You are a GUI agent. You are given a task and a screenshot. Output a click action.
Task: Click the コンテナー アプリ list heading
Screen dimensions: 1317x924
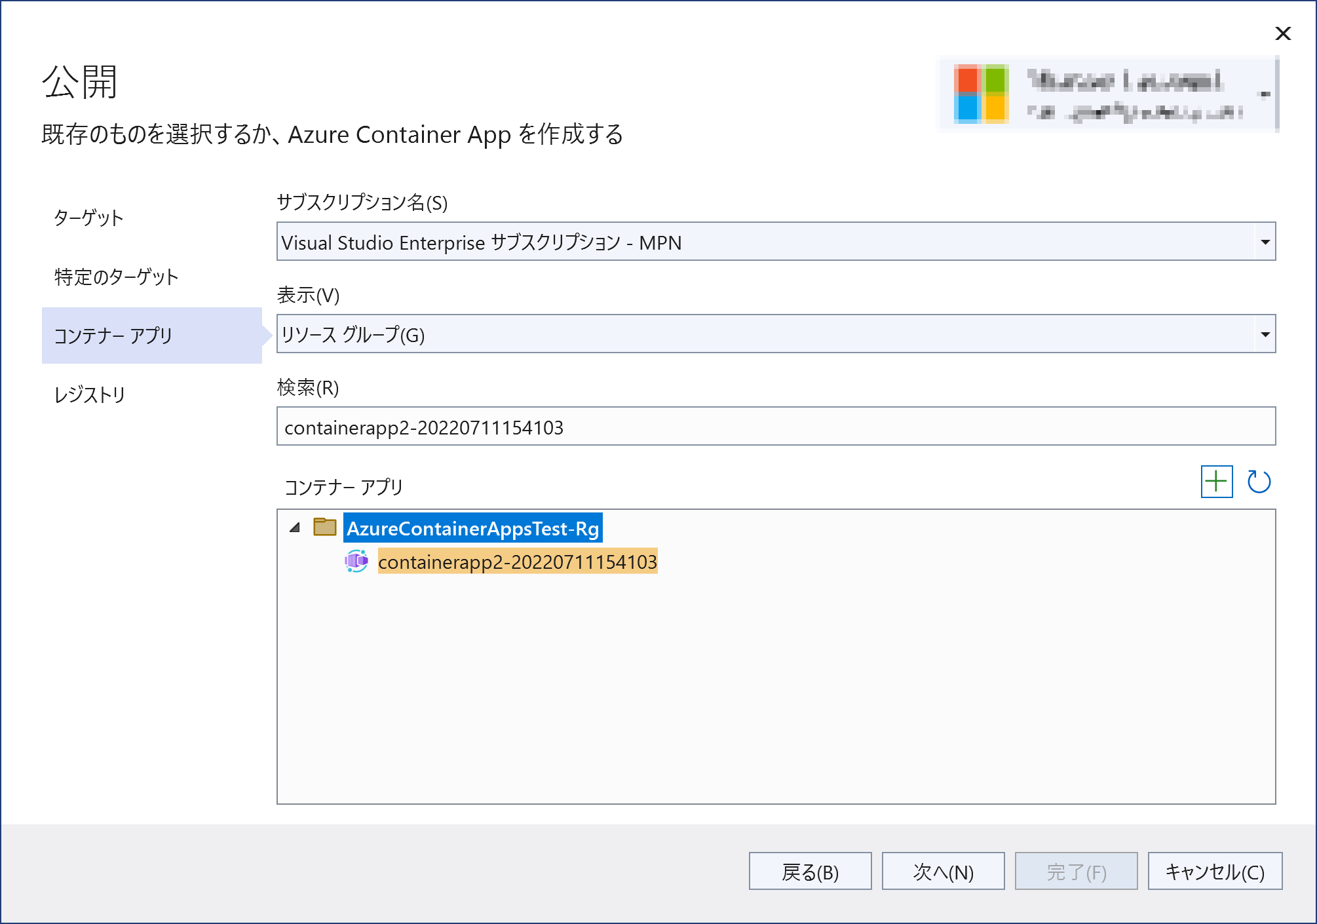pyautogui.click(x=343, y=486)
